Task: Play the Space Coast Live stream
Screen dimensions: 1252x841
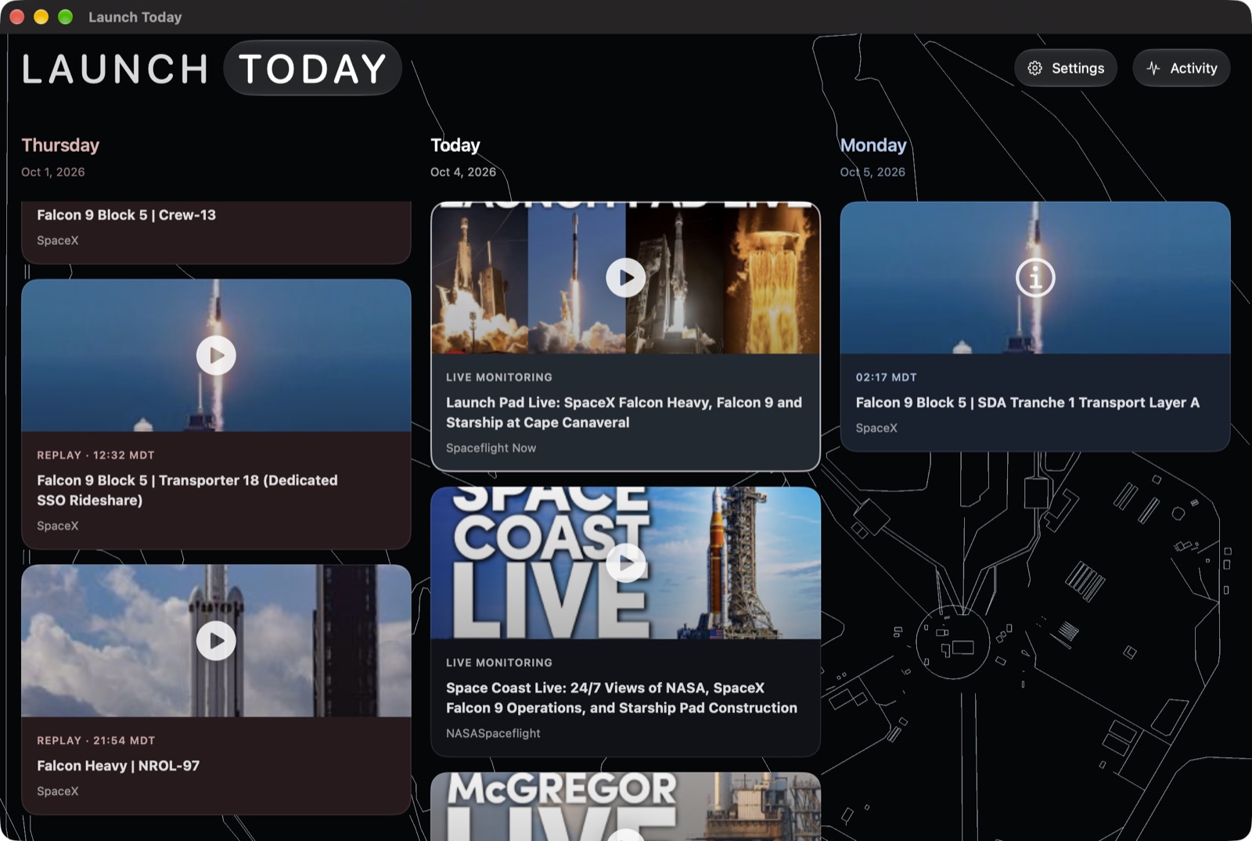Action: [625, 562]
